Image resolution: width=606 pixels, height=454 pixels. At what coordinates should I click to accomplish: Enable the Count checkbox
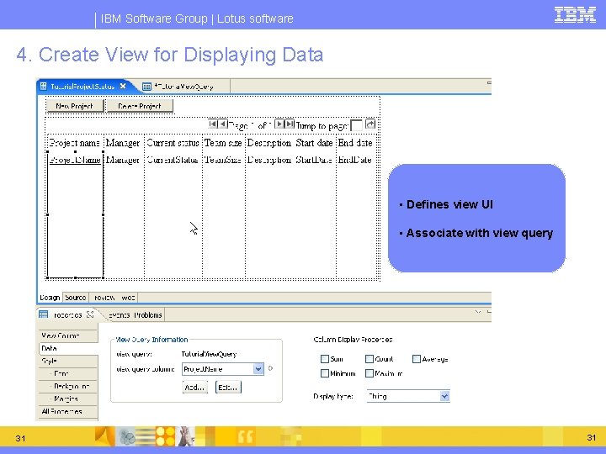coord(369,359)
